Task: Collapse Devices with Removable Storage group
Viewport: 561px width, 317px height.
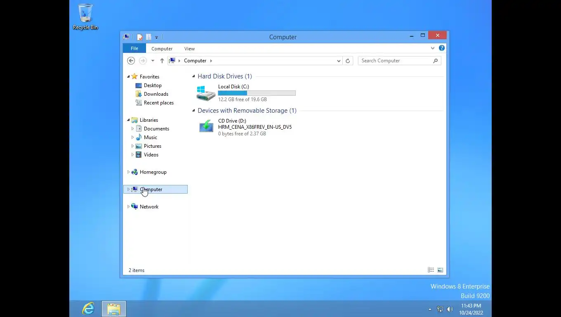Action: 193,111
